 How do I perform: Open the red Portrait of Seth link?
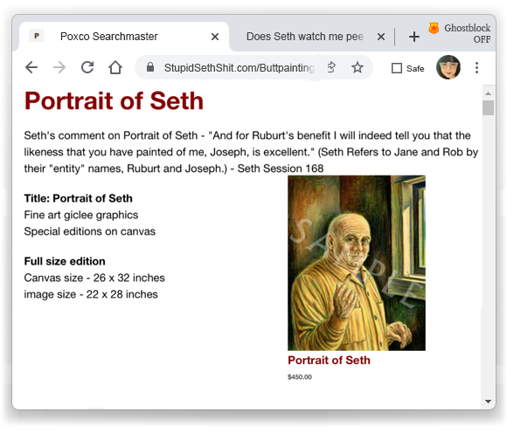(329, 360)
